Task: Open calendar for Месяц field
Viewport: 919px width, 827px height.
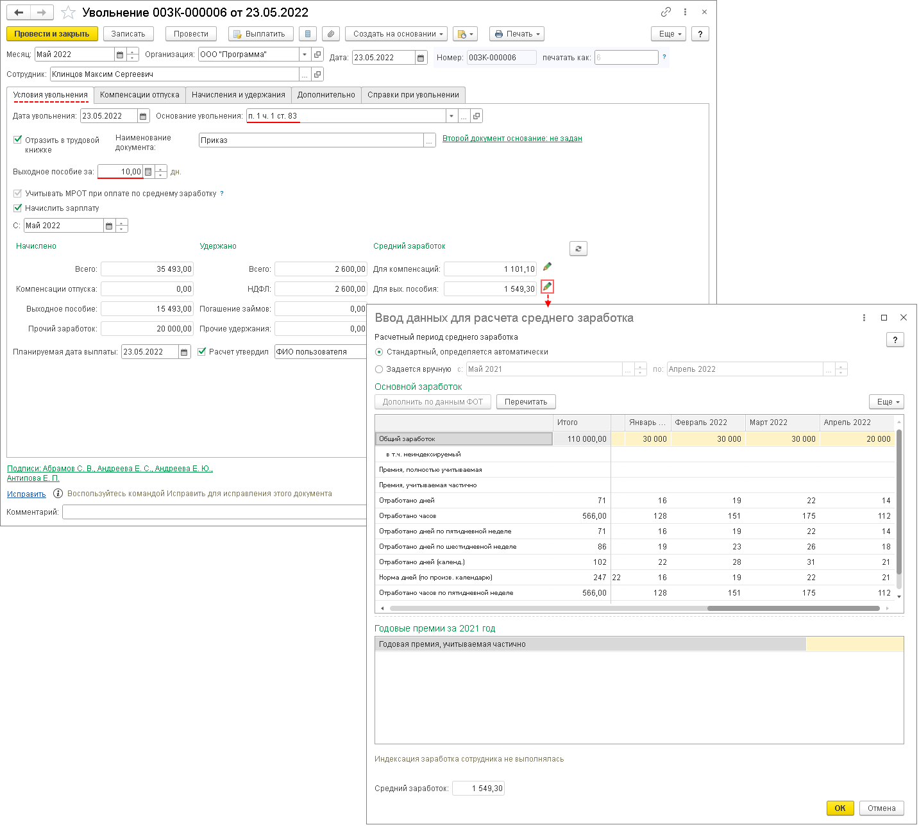Action: (120, 54)
